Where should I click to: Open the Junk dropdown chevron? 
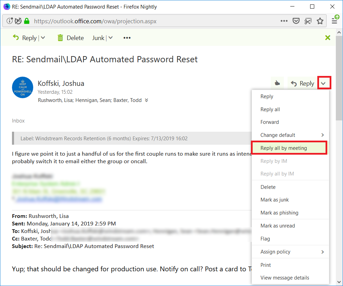point(110,38)
